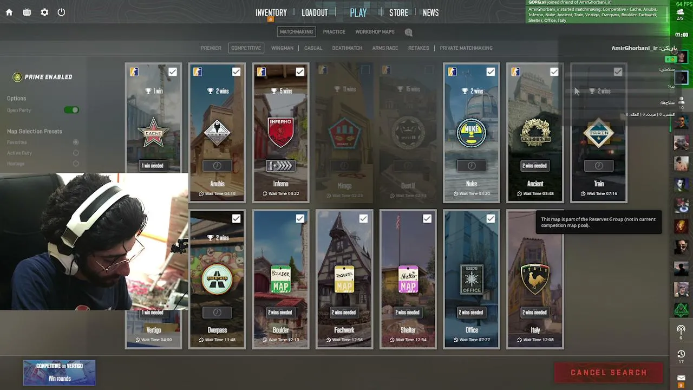Open Private Matchmaking mode

(x=466, y=48)
